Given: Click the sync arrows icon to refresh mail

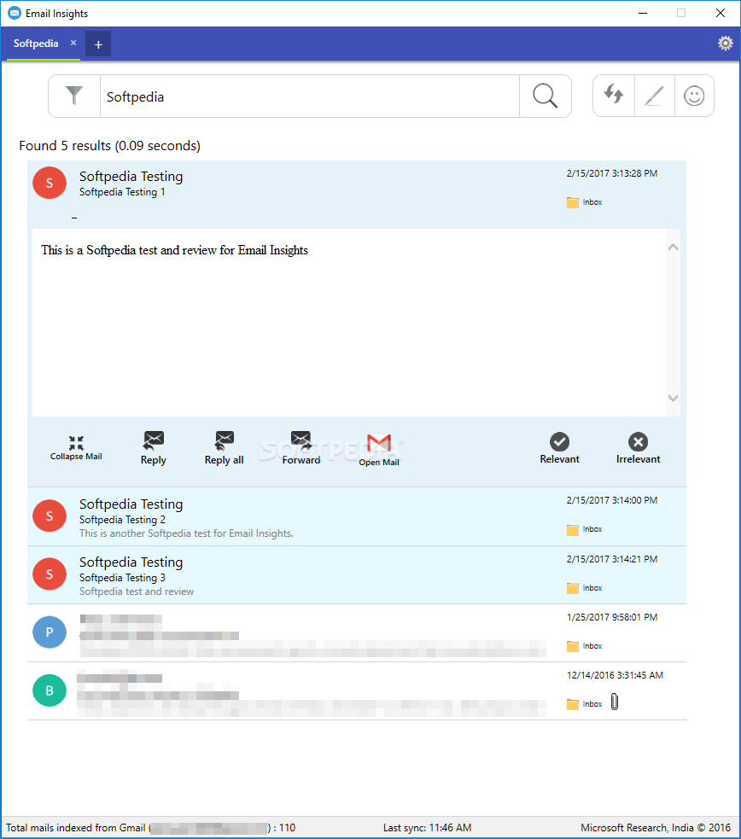Looking at the screenshot, I should click(x=614, y=96).
